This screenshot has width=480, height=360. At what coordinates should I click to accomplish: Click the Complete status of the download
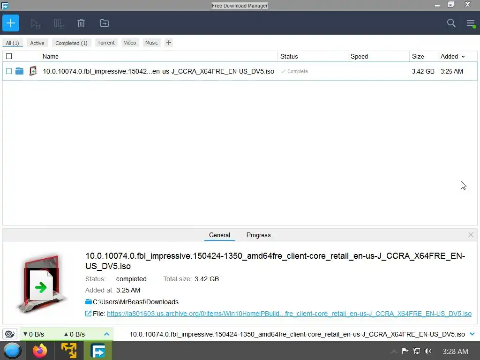294,71
